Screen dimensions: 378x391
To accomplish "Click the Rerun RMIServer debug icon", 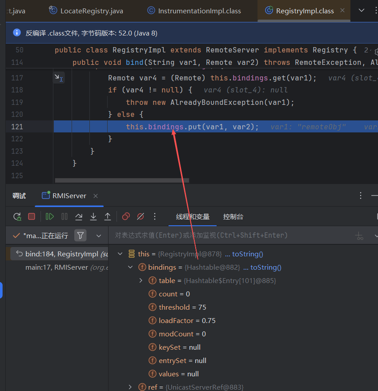I will (17, 217).
